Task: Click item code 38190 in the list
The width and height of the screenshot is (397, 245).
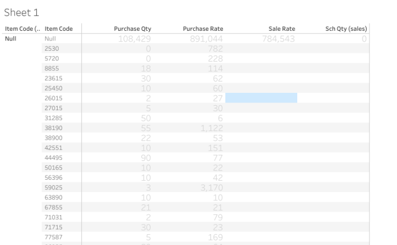Action: pos(53,128)
